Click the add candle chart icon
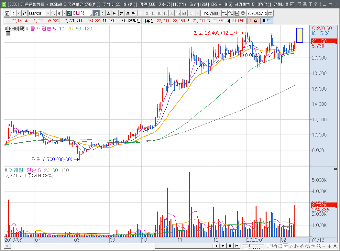Screen dimensions: 340x251 tap(224, 14)
